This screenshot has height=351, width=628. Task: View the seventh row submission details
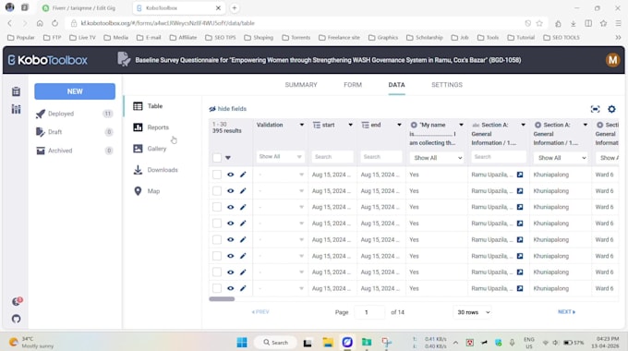230,272
